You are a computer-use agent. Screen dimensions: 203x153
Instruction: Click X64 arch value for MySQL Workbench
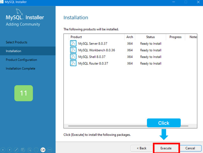point(130,50)
